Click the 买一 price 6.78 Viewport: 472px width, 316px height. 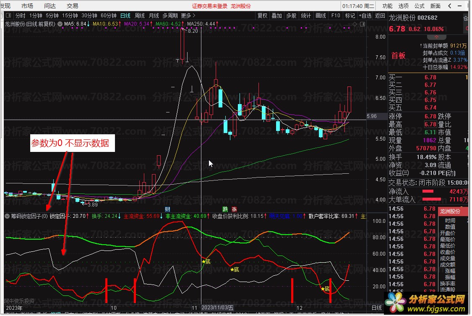pyautogui.click(x=430, y=77)
